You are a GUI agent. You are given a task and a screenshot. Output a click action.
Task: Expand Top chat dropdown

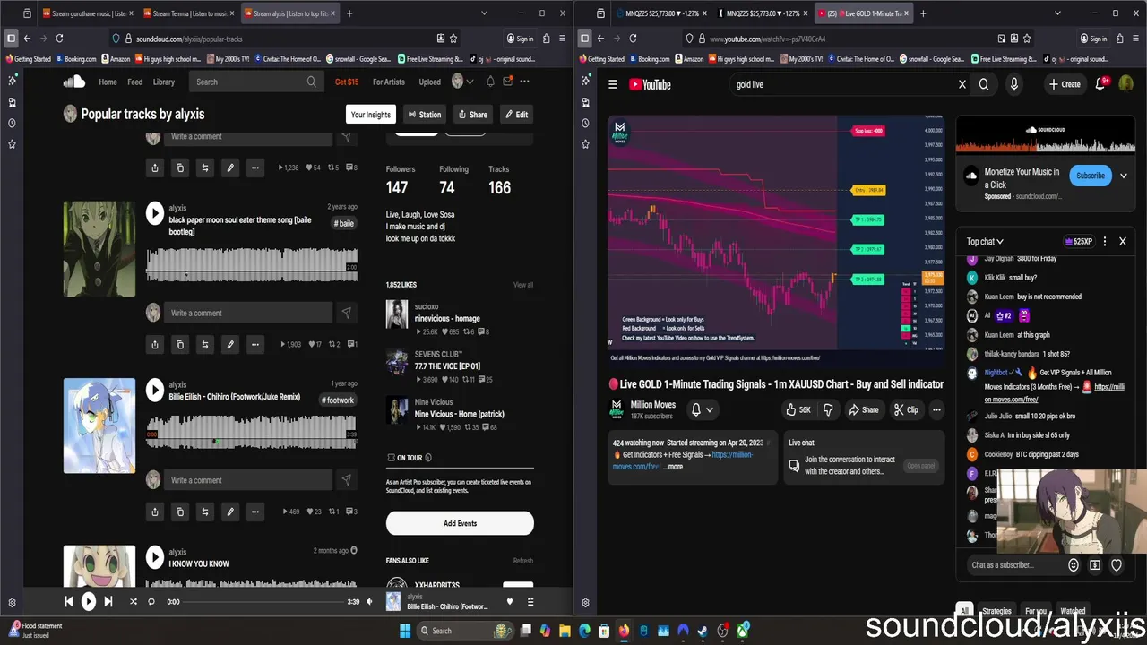click(985, 241)
